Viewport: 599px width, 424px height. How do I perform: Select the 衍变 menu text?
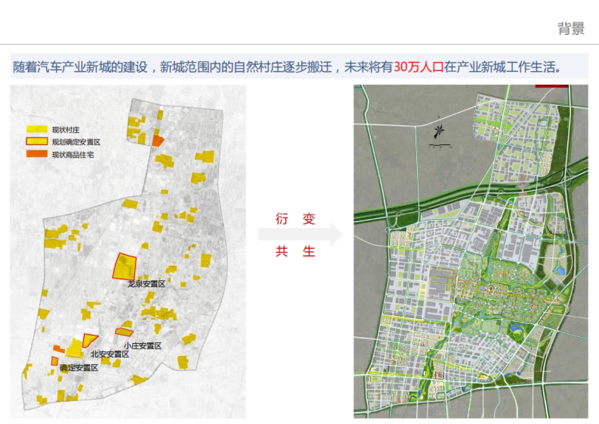(297, 219)
